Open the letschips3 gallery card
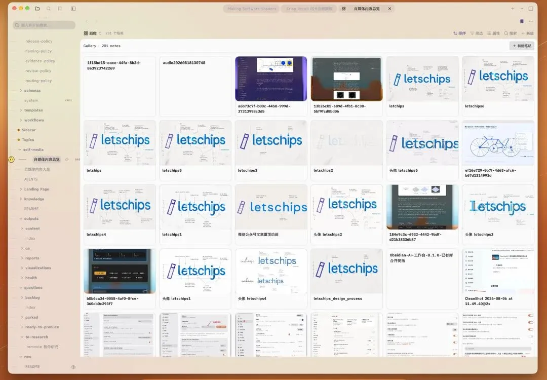The height and width of the screenshot is (380, 547). coord(271,150)
